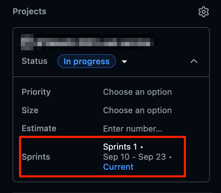Choose an option for Size

(x=137, y=110)
